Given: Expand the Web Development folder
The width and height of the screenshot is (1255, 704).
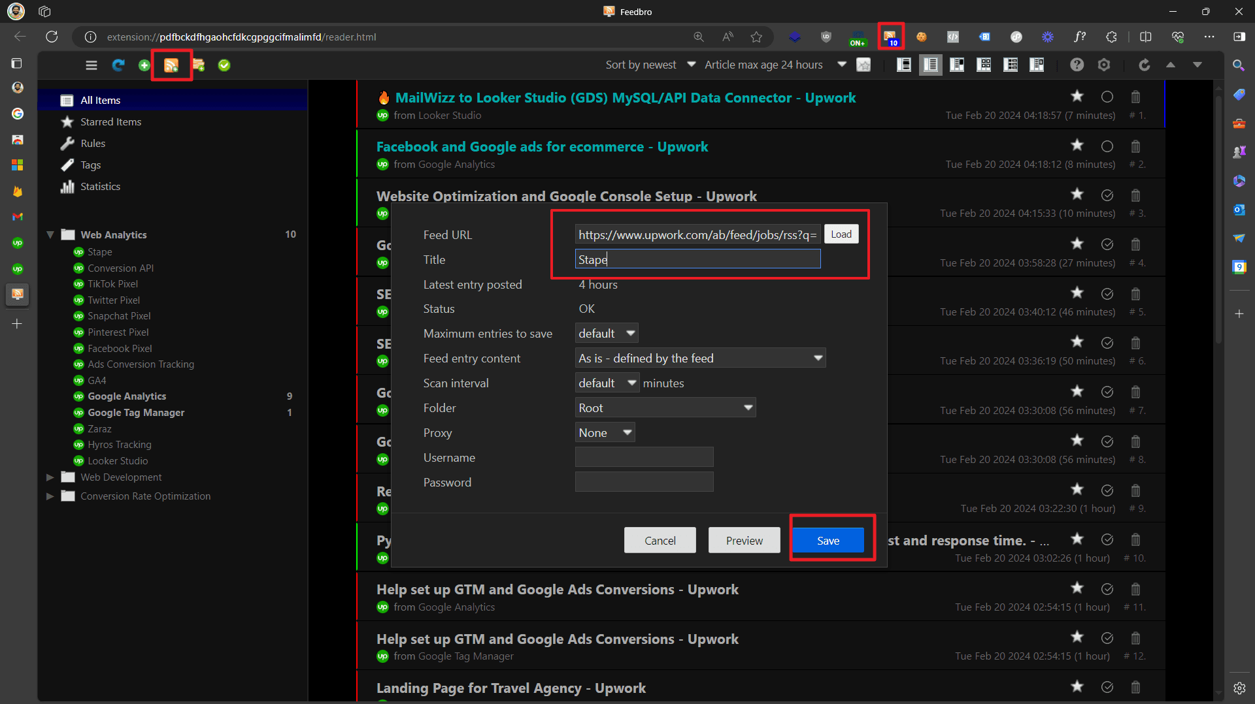Looking at the screenshot, I should click(x=50, y=477).
